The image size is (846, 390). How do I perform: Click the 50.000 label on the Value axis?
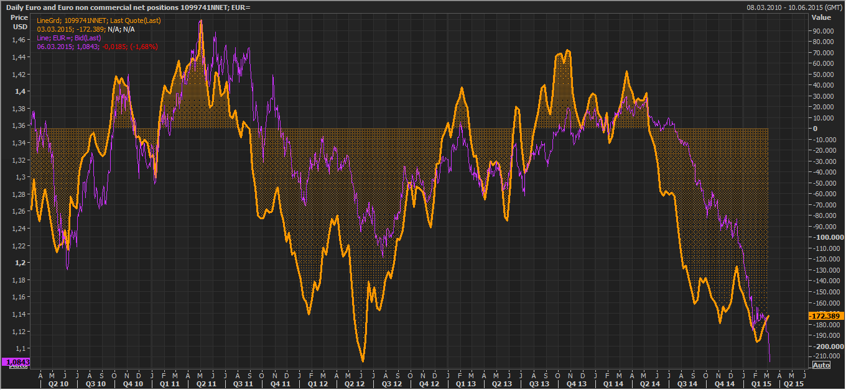click(x=824, y=75)
